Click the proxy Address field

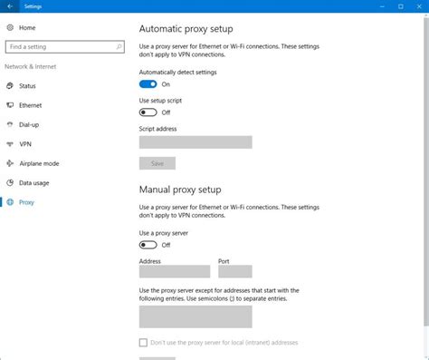(x=175, y=271)
